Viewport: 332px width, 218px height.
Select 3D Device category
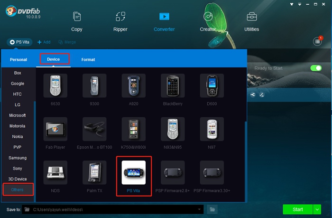18,179
